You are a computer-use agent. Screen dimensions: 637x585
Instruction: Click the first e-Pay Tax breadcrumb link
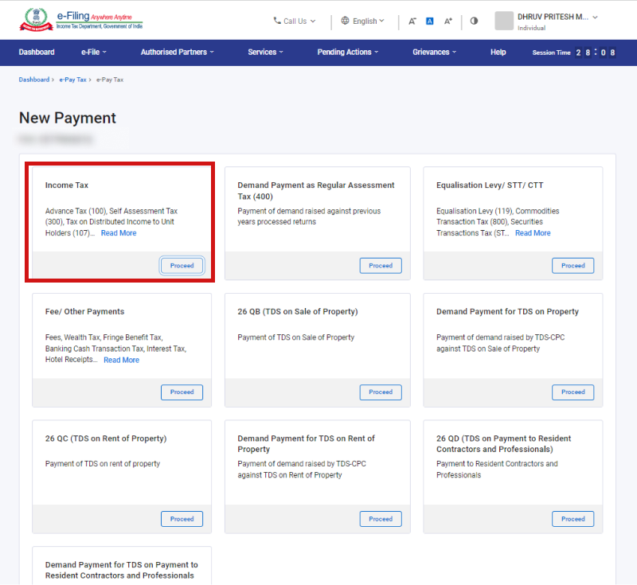pyautogui.click(x=72, y=80)
